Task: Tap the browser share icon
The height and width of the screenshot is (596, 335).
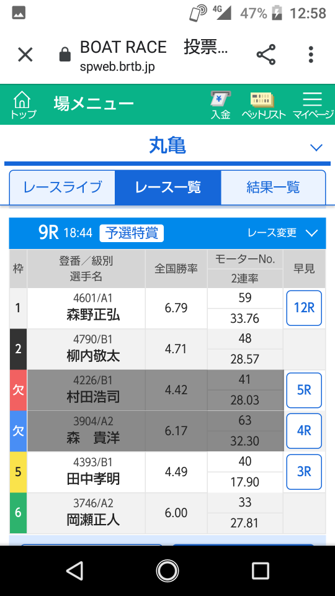Action: coord(266,55)
